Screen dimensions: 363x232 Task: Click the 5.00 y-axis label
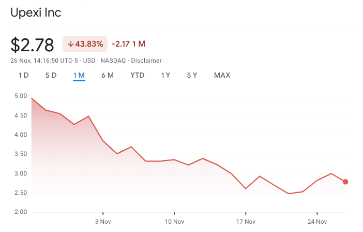(21, 96)
